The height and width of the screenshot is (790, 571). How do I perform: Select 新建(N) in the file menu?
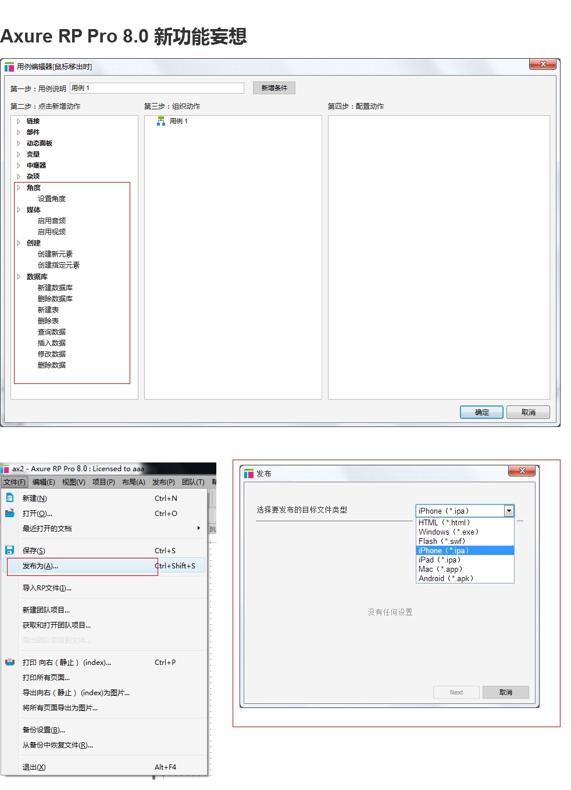pyautogui.click(x=105, y=498)
